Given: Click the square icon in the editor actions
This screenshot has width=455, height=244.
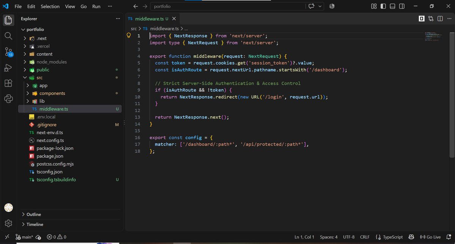Looking at the screenshot, I should (x=422, y=19).
